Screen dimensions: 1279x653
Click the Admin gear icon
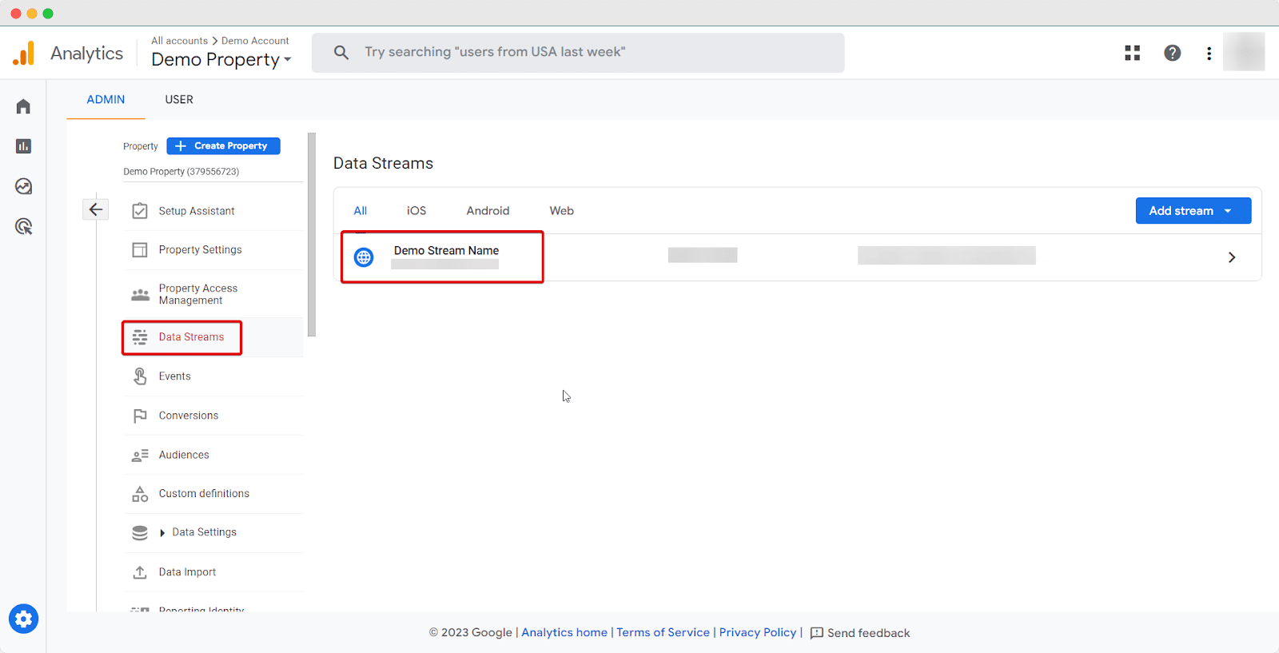click(x=23, y=619)
